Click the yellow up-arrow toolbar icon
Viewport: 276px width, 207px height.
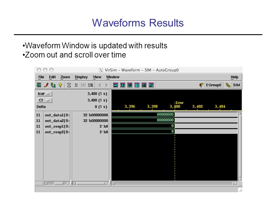(60, 85)
